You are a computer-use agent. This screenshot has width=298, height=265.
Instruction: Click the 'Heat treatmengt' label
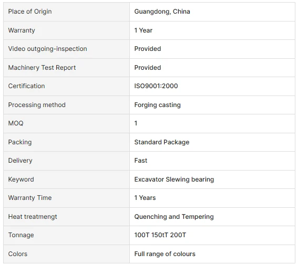point(33,217)
